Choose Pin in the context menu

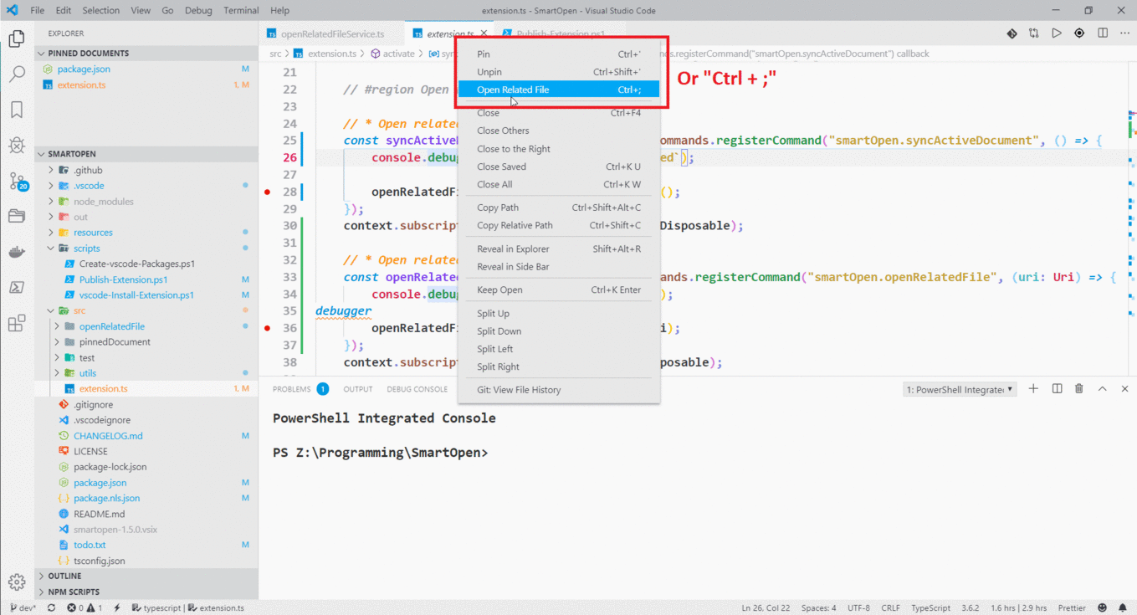coord(559,54)
